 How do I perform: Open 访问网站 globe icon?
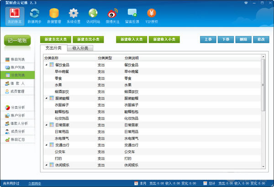point(93,16)
